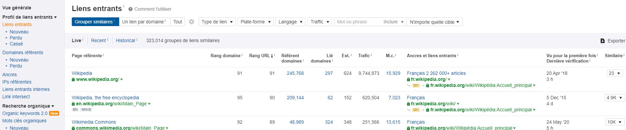This screenshot has height=130, width=626.
Task: Open the Traffic filter dropdown
Action: click(x=320, y=22)
